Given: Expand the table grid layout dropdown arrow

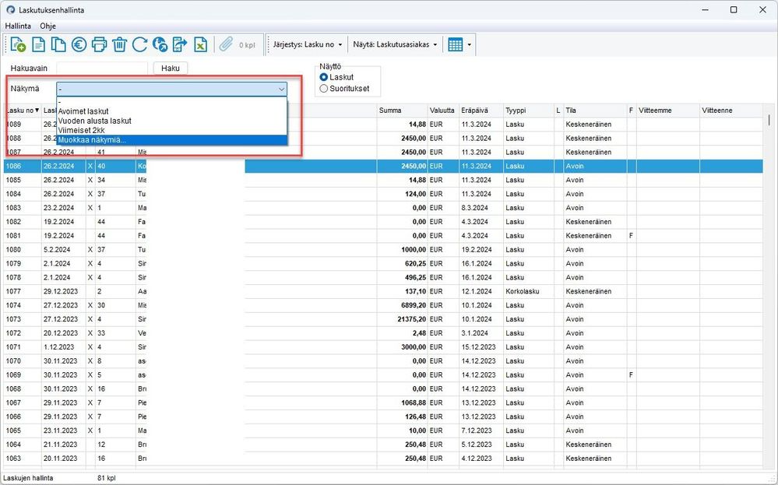Looking at the screenshot, I should 470,45.
